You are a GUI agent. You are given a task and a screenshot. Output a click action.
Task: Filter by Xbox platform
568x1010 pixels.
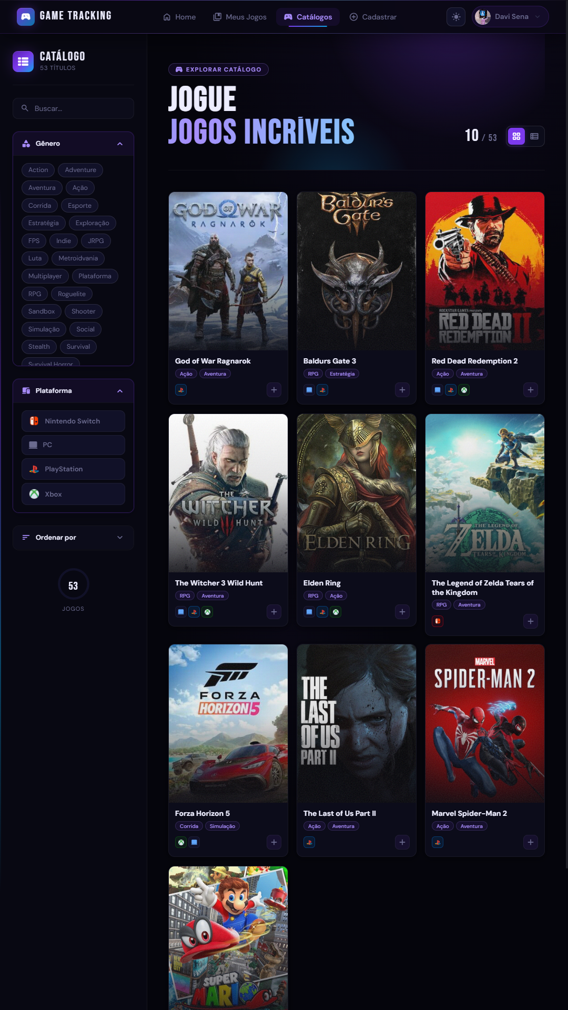click(x=73, y=494)
